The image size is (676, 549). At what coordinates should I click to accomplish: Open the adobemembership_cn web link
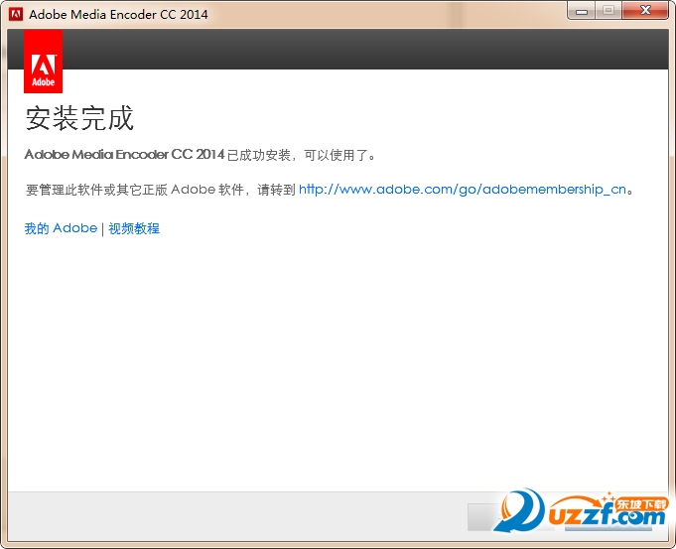click(x=463, y=190)
